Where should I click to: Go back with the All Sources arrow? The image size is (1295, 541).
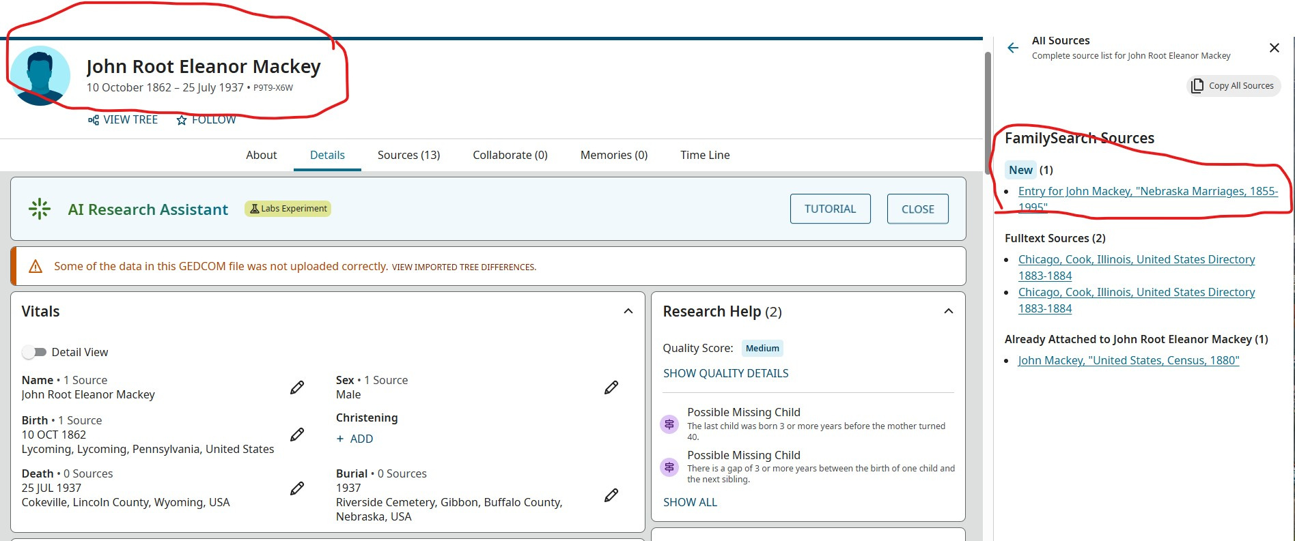pyautogui.click(x=1013, y=48)
